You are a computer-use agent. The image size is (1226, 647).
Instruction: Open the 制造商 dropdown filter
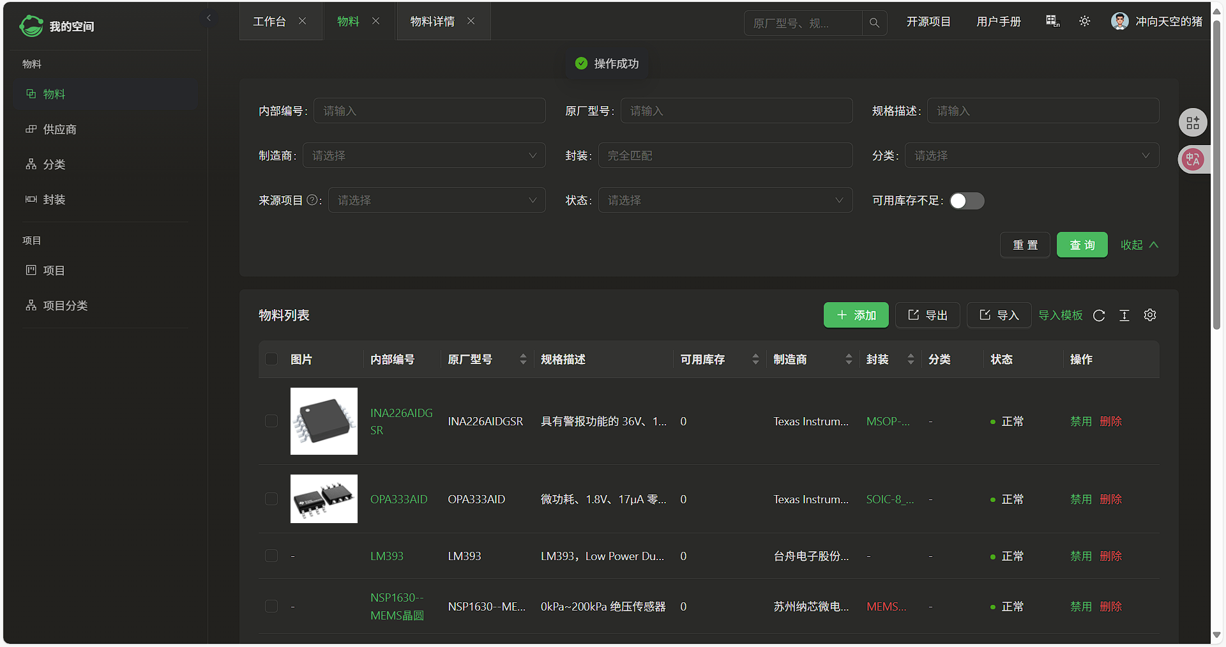click(424, 156)
